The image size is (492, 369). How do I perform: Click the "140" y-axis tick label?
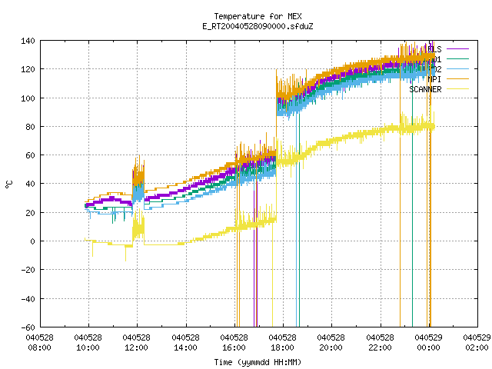click(x=28, y=41)
